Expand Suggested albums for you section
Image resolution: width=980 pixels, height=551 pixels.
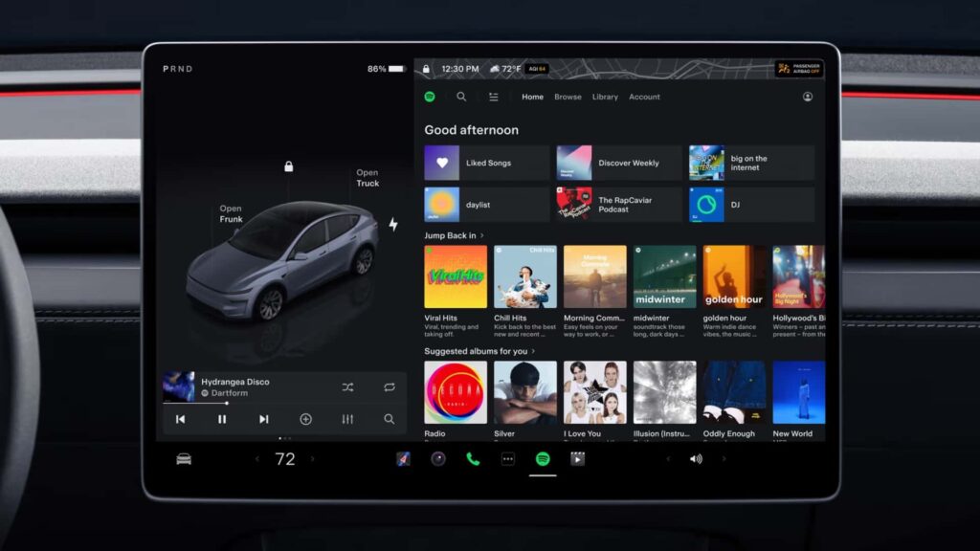(479, 351)
